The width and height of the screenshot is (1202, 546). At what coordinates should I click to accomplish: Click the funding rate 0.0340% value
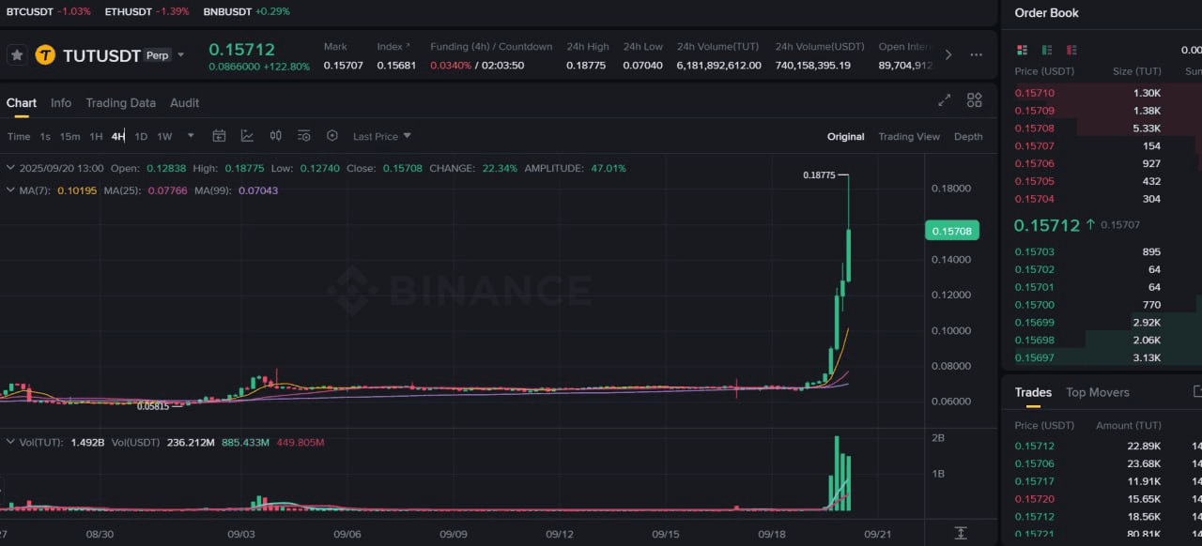[x=451, y=66]
